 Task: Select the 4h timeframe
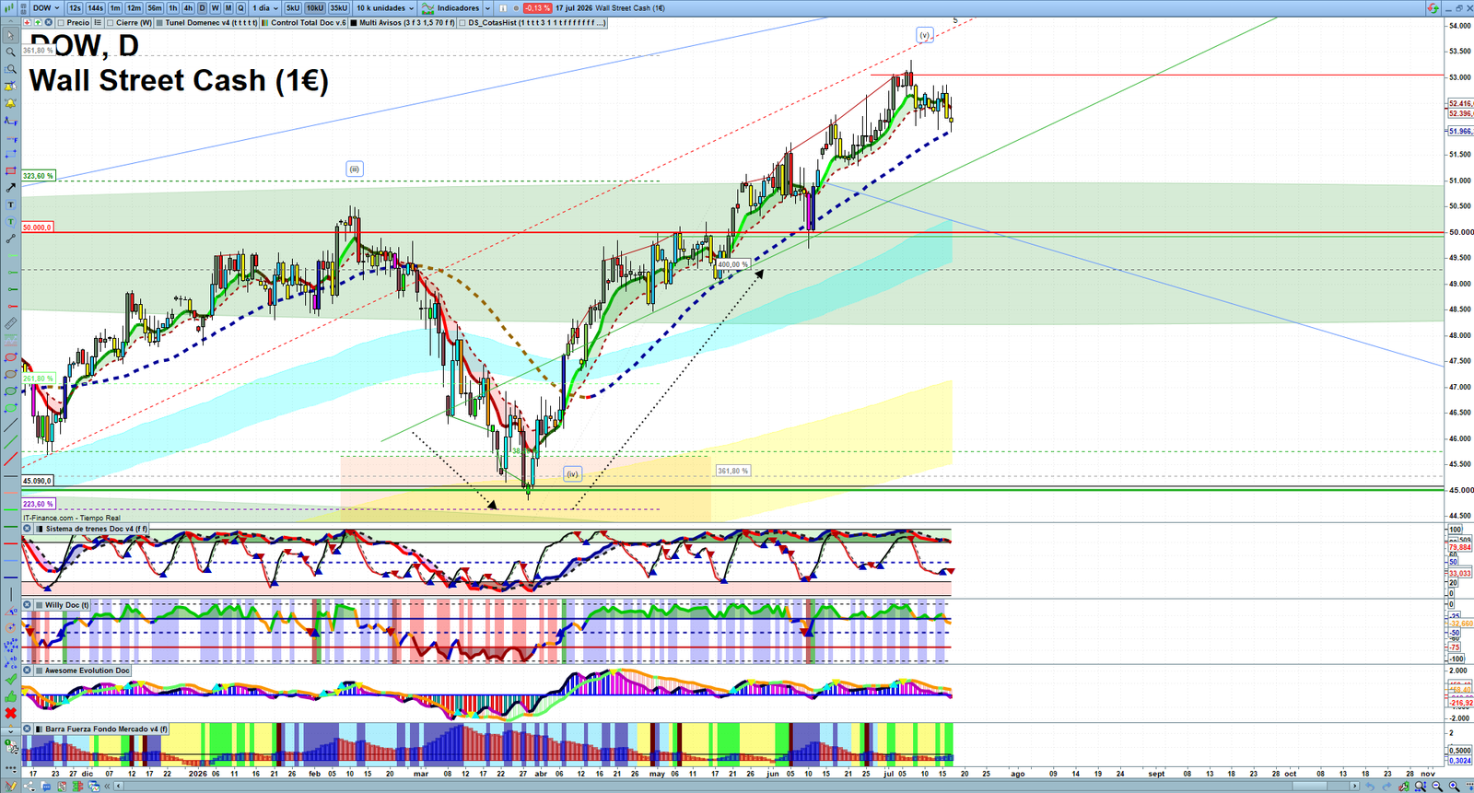[x=188, y=8]
